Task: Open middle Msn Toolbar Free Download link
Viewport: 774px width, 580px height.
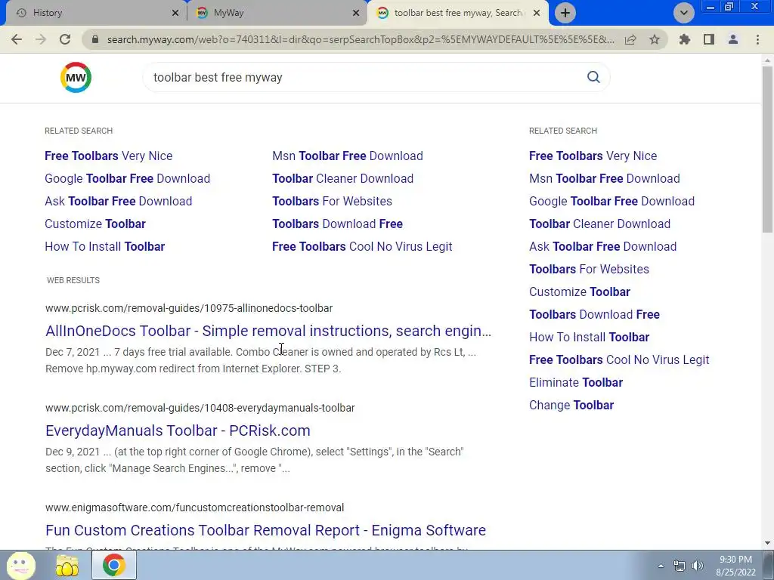Action: click(x=348, y=156)
